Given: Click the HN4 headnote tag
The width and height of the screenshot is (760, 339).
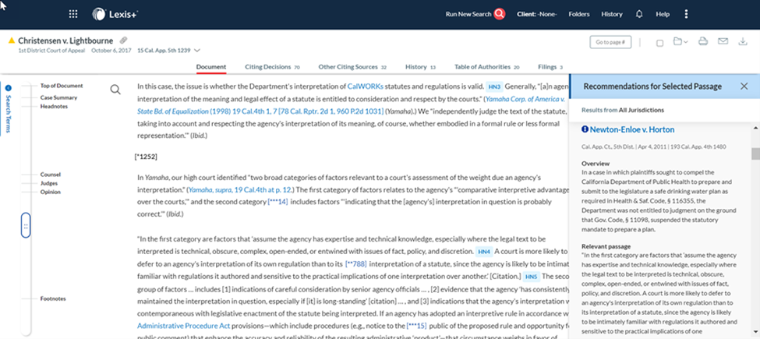Looking at the screenshot, I should point(484,252).
